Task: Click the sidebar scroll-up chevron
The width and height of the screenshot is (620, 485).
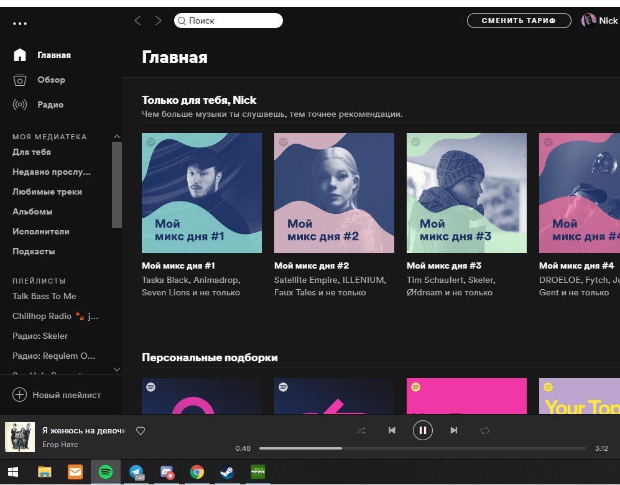Action: (117, 136)
